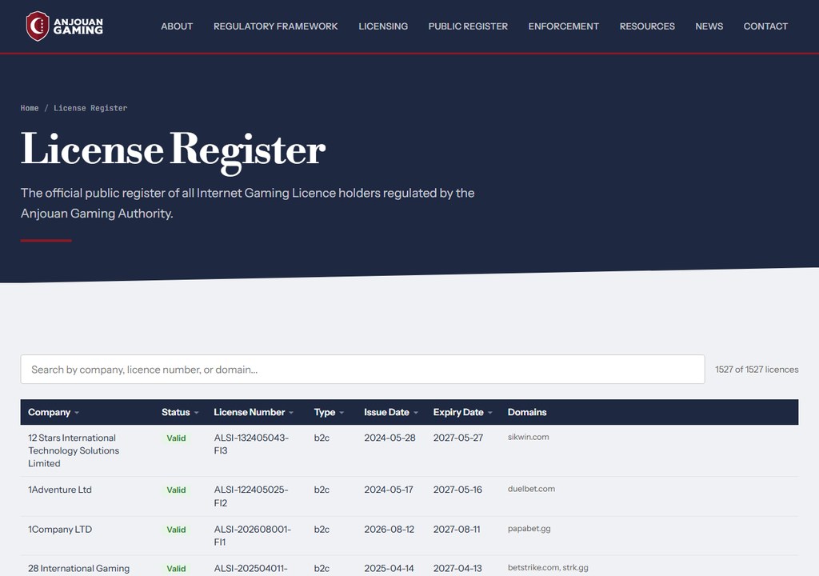This screenshot has height=576, width=819.
Task: Select issue date 2024-05-17
Action: point(389,490)
